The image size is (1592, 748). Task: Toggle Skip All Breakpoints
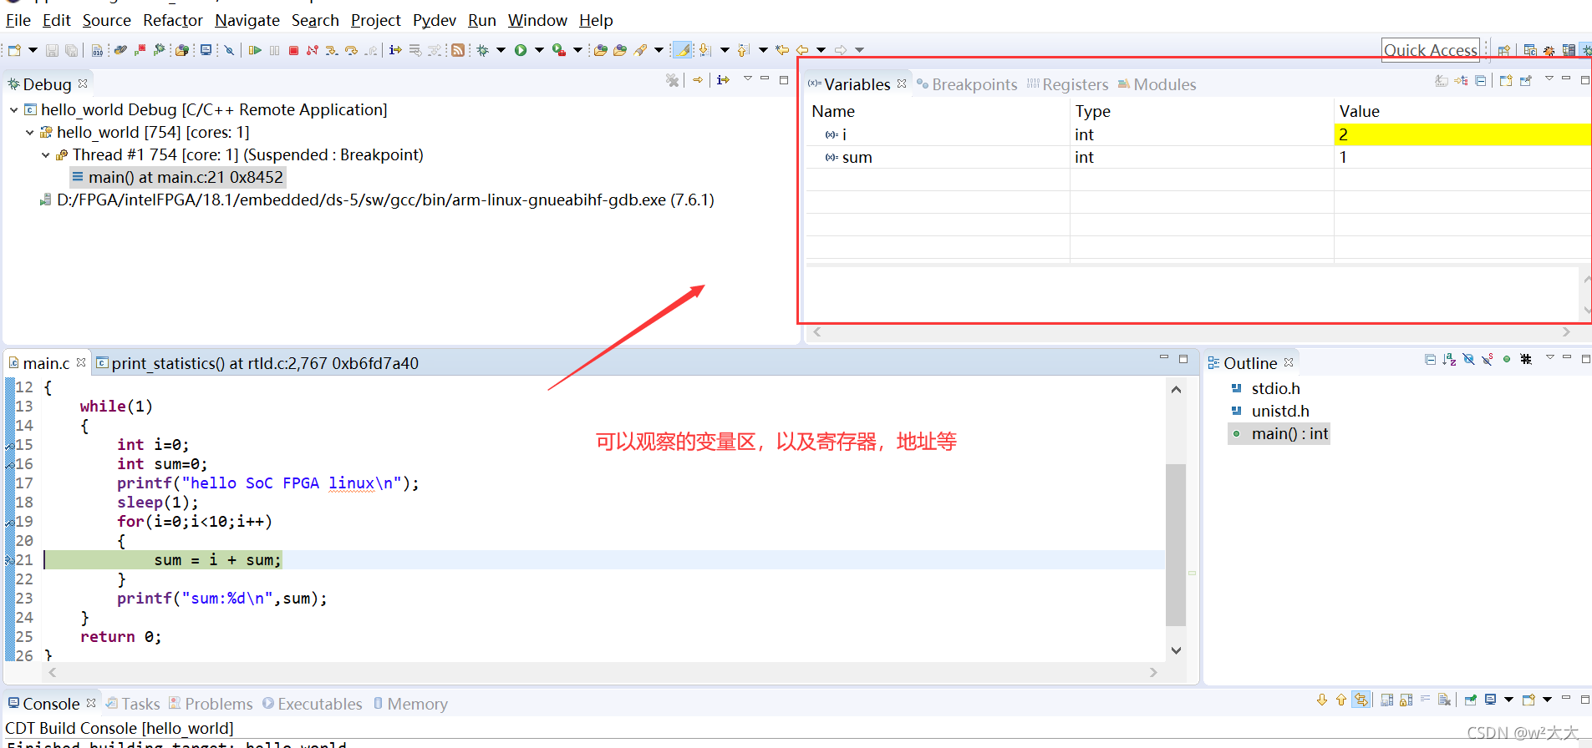[x=229, y=50]
